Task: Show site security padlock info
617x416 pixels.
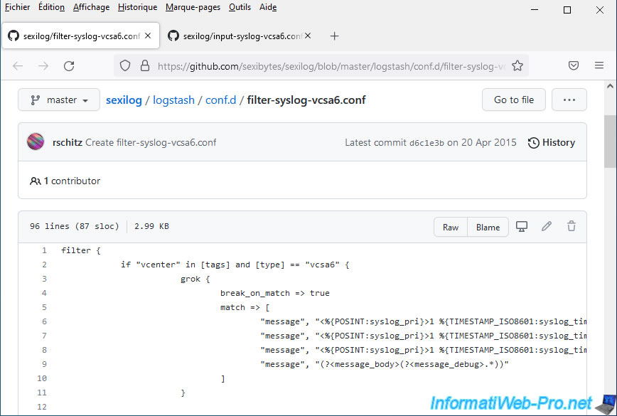Action: click(x=145, y=65)
